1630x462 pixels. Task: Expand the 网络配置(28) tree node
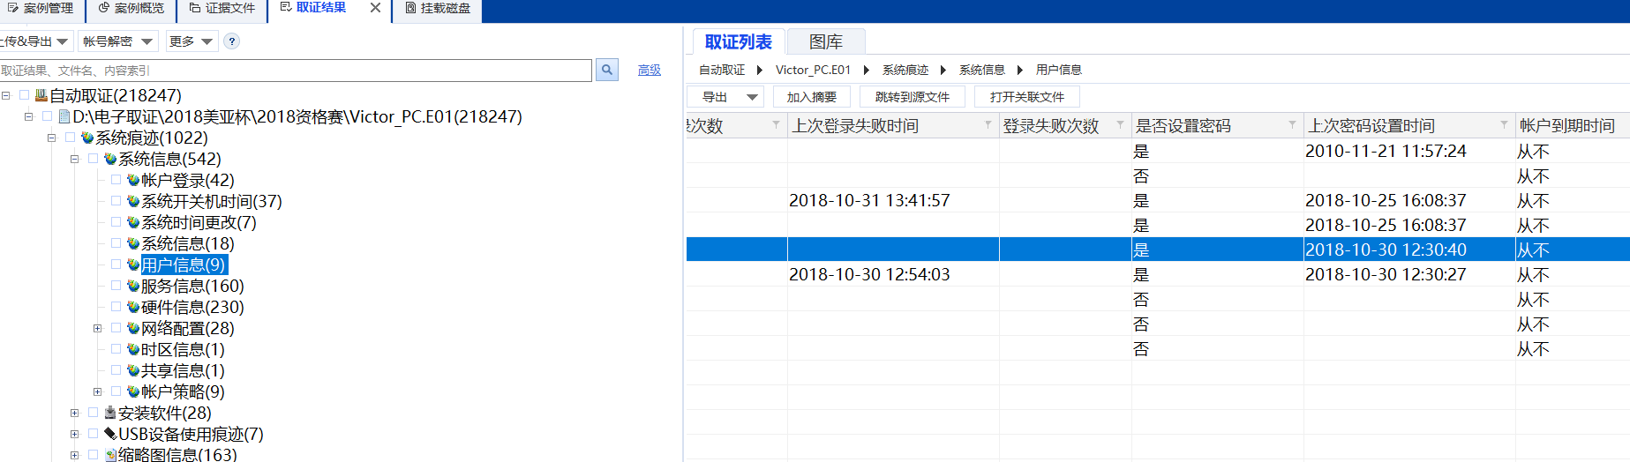(x=97, y=328)
